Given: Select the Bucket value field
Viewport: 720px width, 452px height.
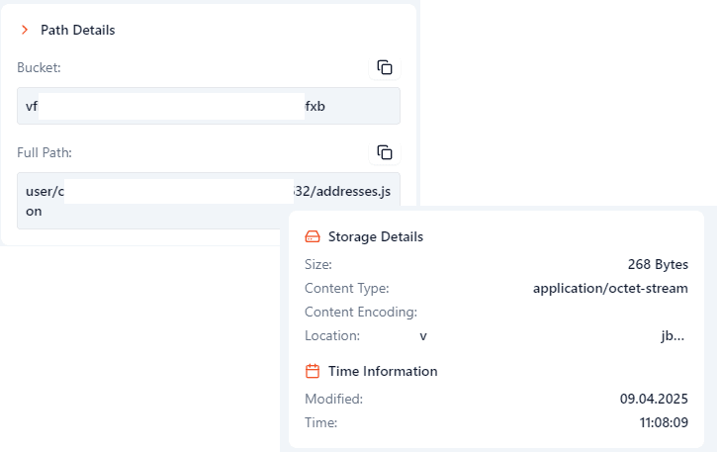Looking at the screenshot, I should click(x=209, y=106).
